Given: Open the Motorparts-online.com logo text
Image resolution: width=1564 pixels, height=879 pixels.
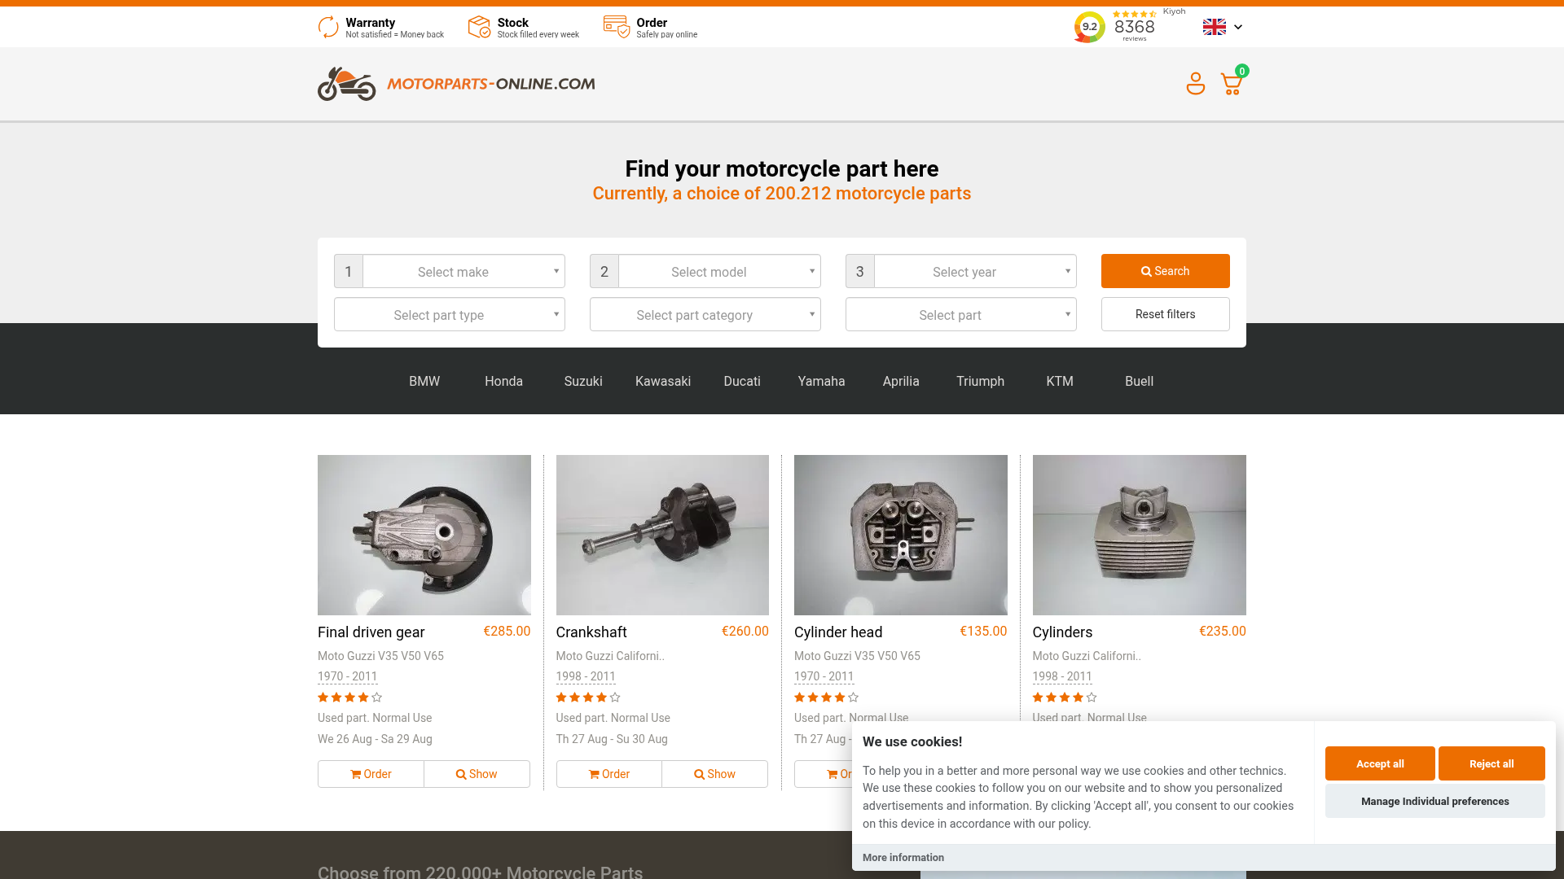Looking at the screenshot, I should tap(491, 84).
